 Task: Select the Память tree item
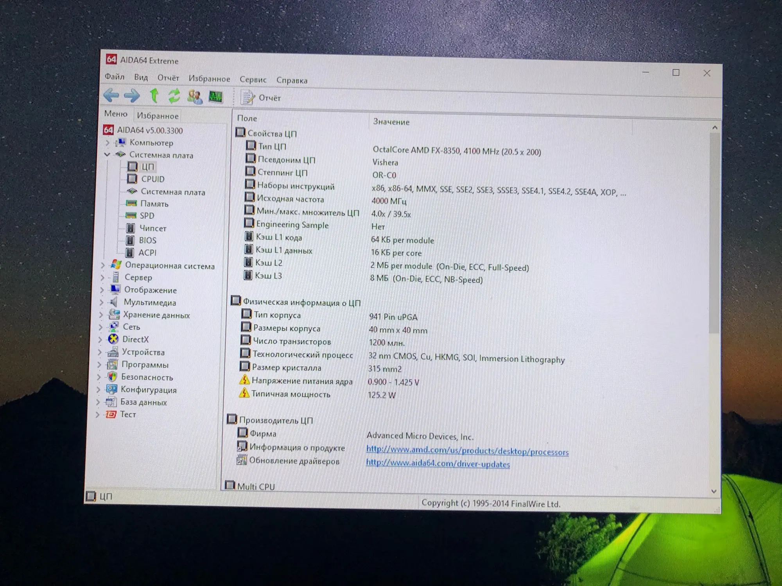(x=154, y=204)
